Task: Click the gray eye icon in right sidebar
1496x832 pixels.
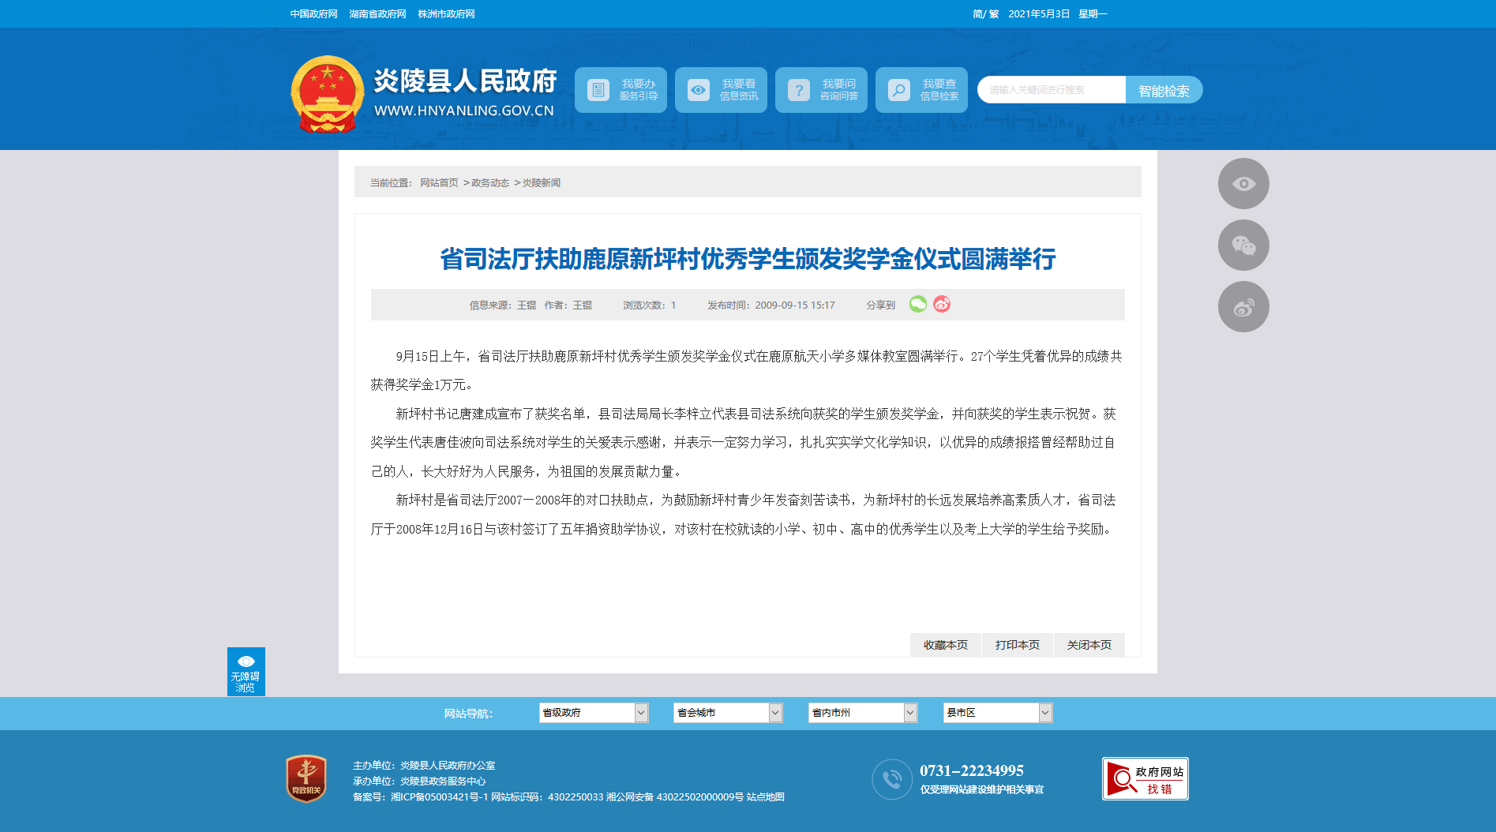Action: pos(1243,184)
